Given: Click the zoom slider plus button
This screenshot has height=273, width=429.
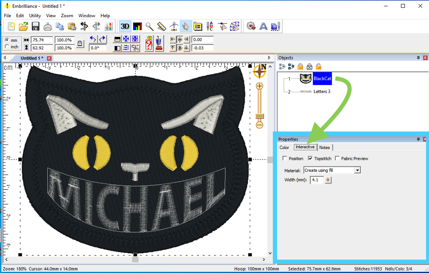Looking at the screenshot, I should tap(259, 86).
